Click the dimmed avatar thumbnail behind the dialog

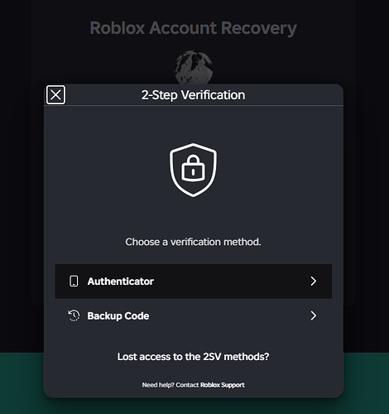(194, 67)
